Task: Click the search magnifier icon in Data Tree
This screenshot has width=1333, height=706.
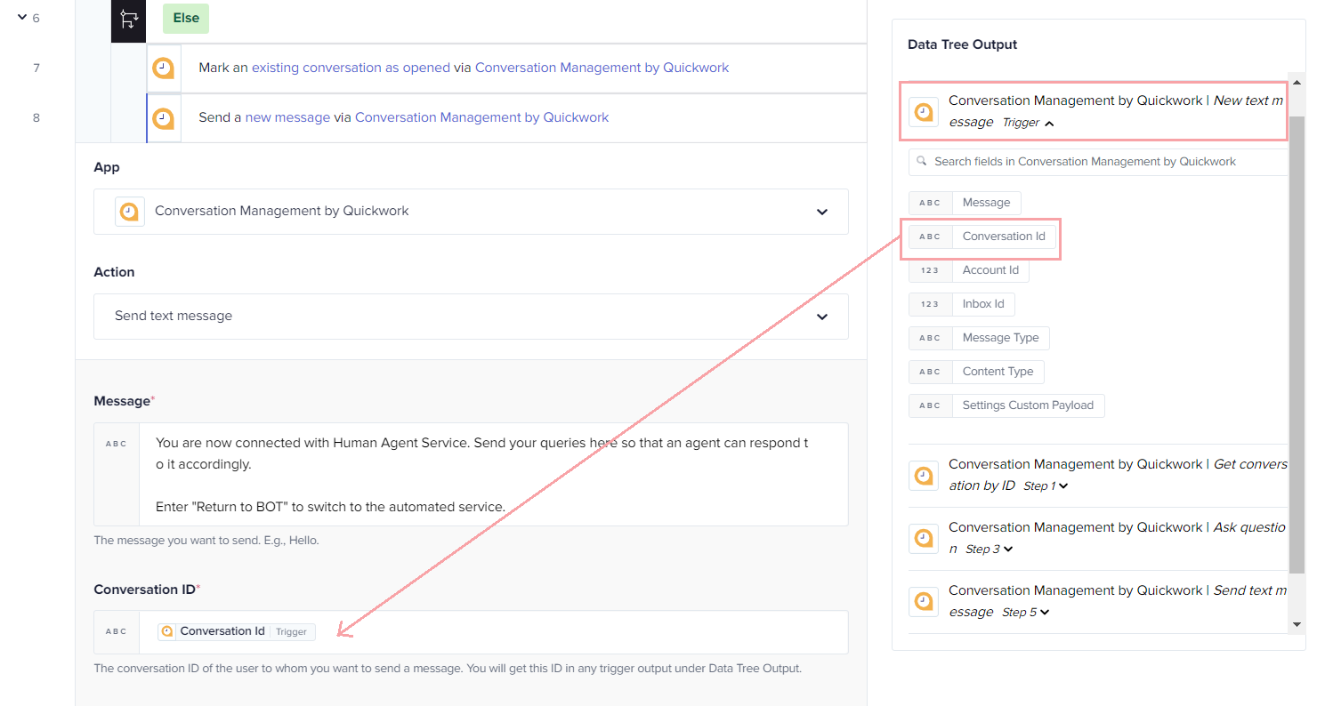Action: (921, 161)
